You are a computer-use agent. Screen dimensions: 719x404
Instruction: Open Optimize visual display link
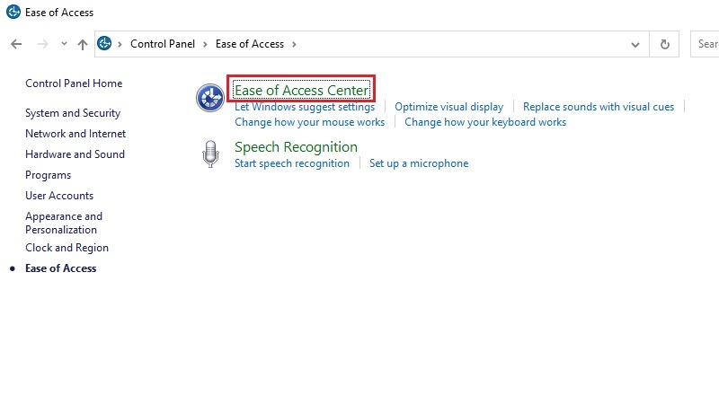tap(448, 107)
